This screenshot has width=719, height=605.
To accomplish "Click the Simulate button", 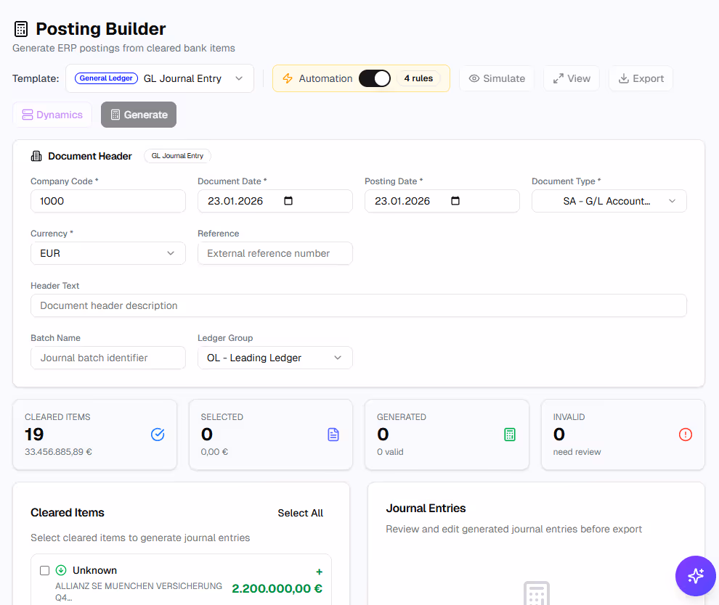I will point(497,78).
